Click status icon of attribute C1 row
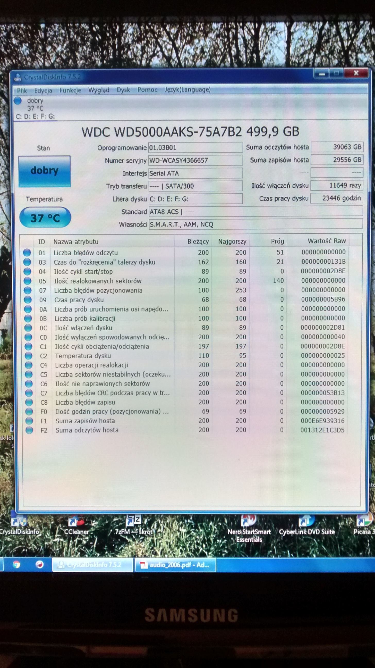This screenshot has width=375, height=668. tap(28, 346)
